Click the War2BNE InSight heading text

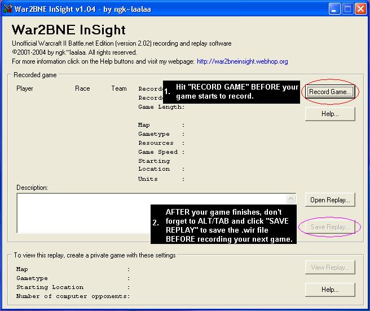[x=69, y=30]
